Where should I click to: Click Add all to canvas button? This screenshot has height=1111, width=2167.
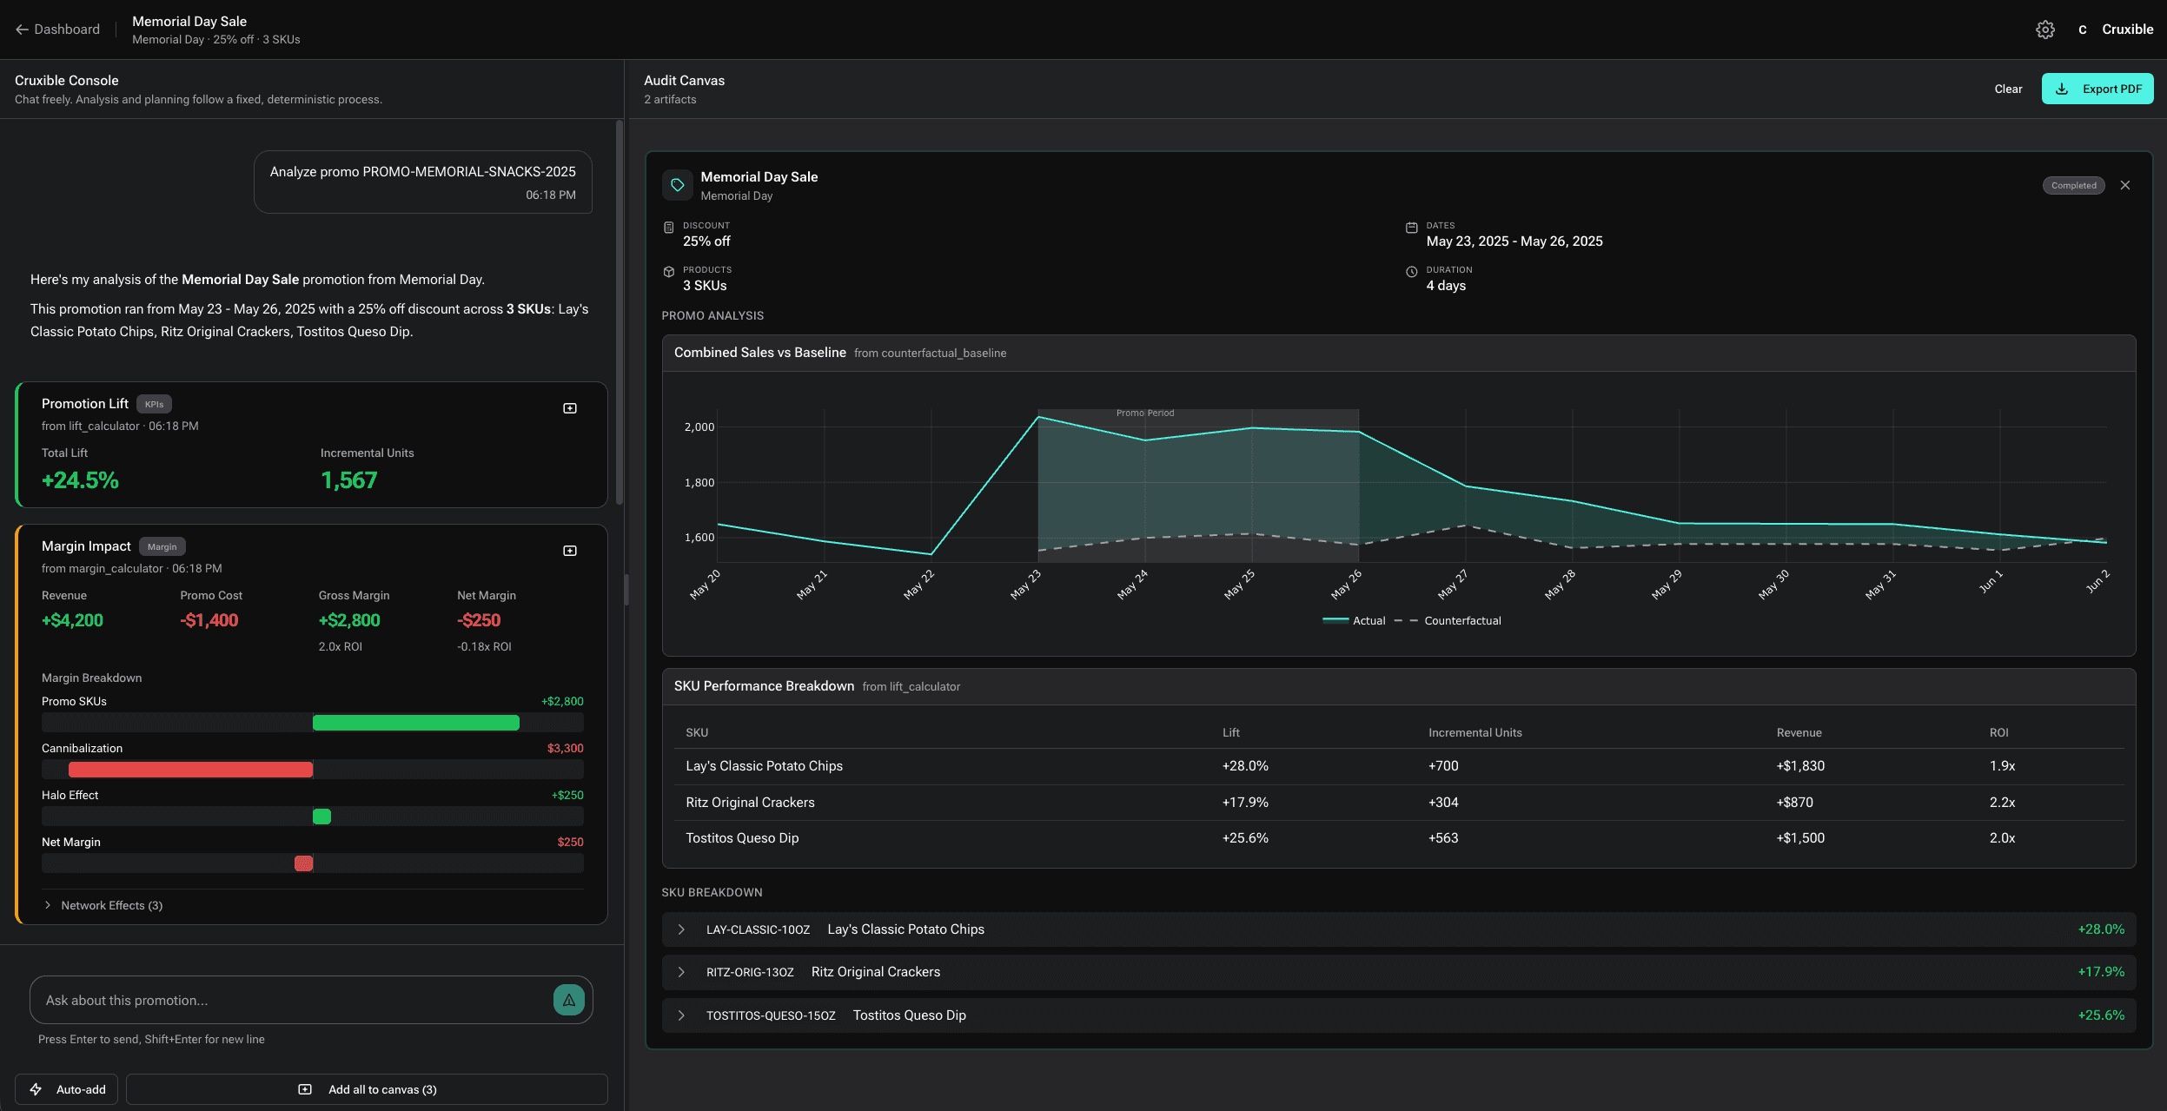pyautogui.click(x=366, y=1088)
